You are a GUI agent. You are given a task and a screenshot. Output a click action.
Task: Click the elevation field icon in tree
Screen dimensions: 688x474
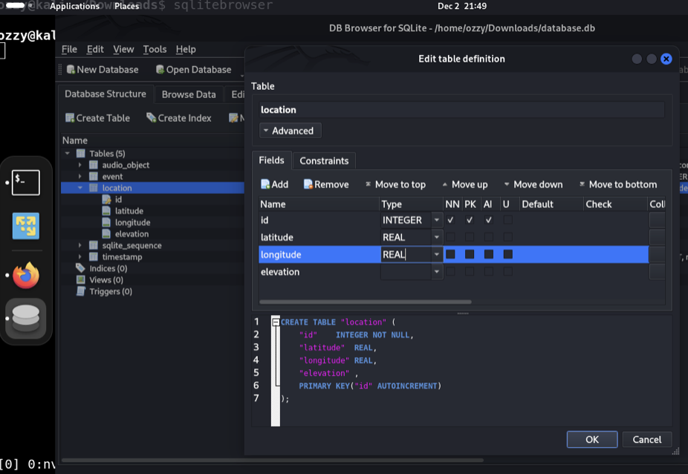point(106,234)
